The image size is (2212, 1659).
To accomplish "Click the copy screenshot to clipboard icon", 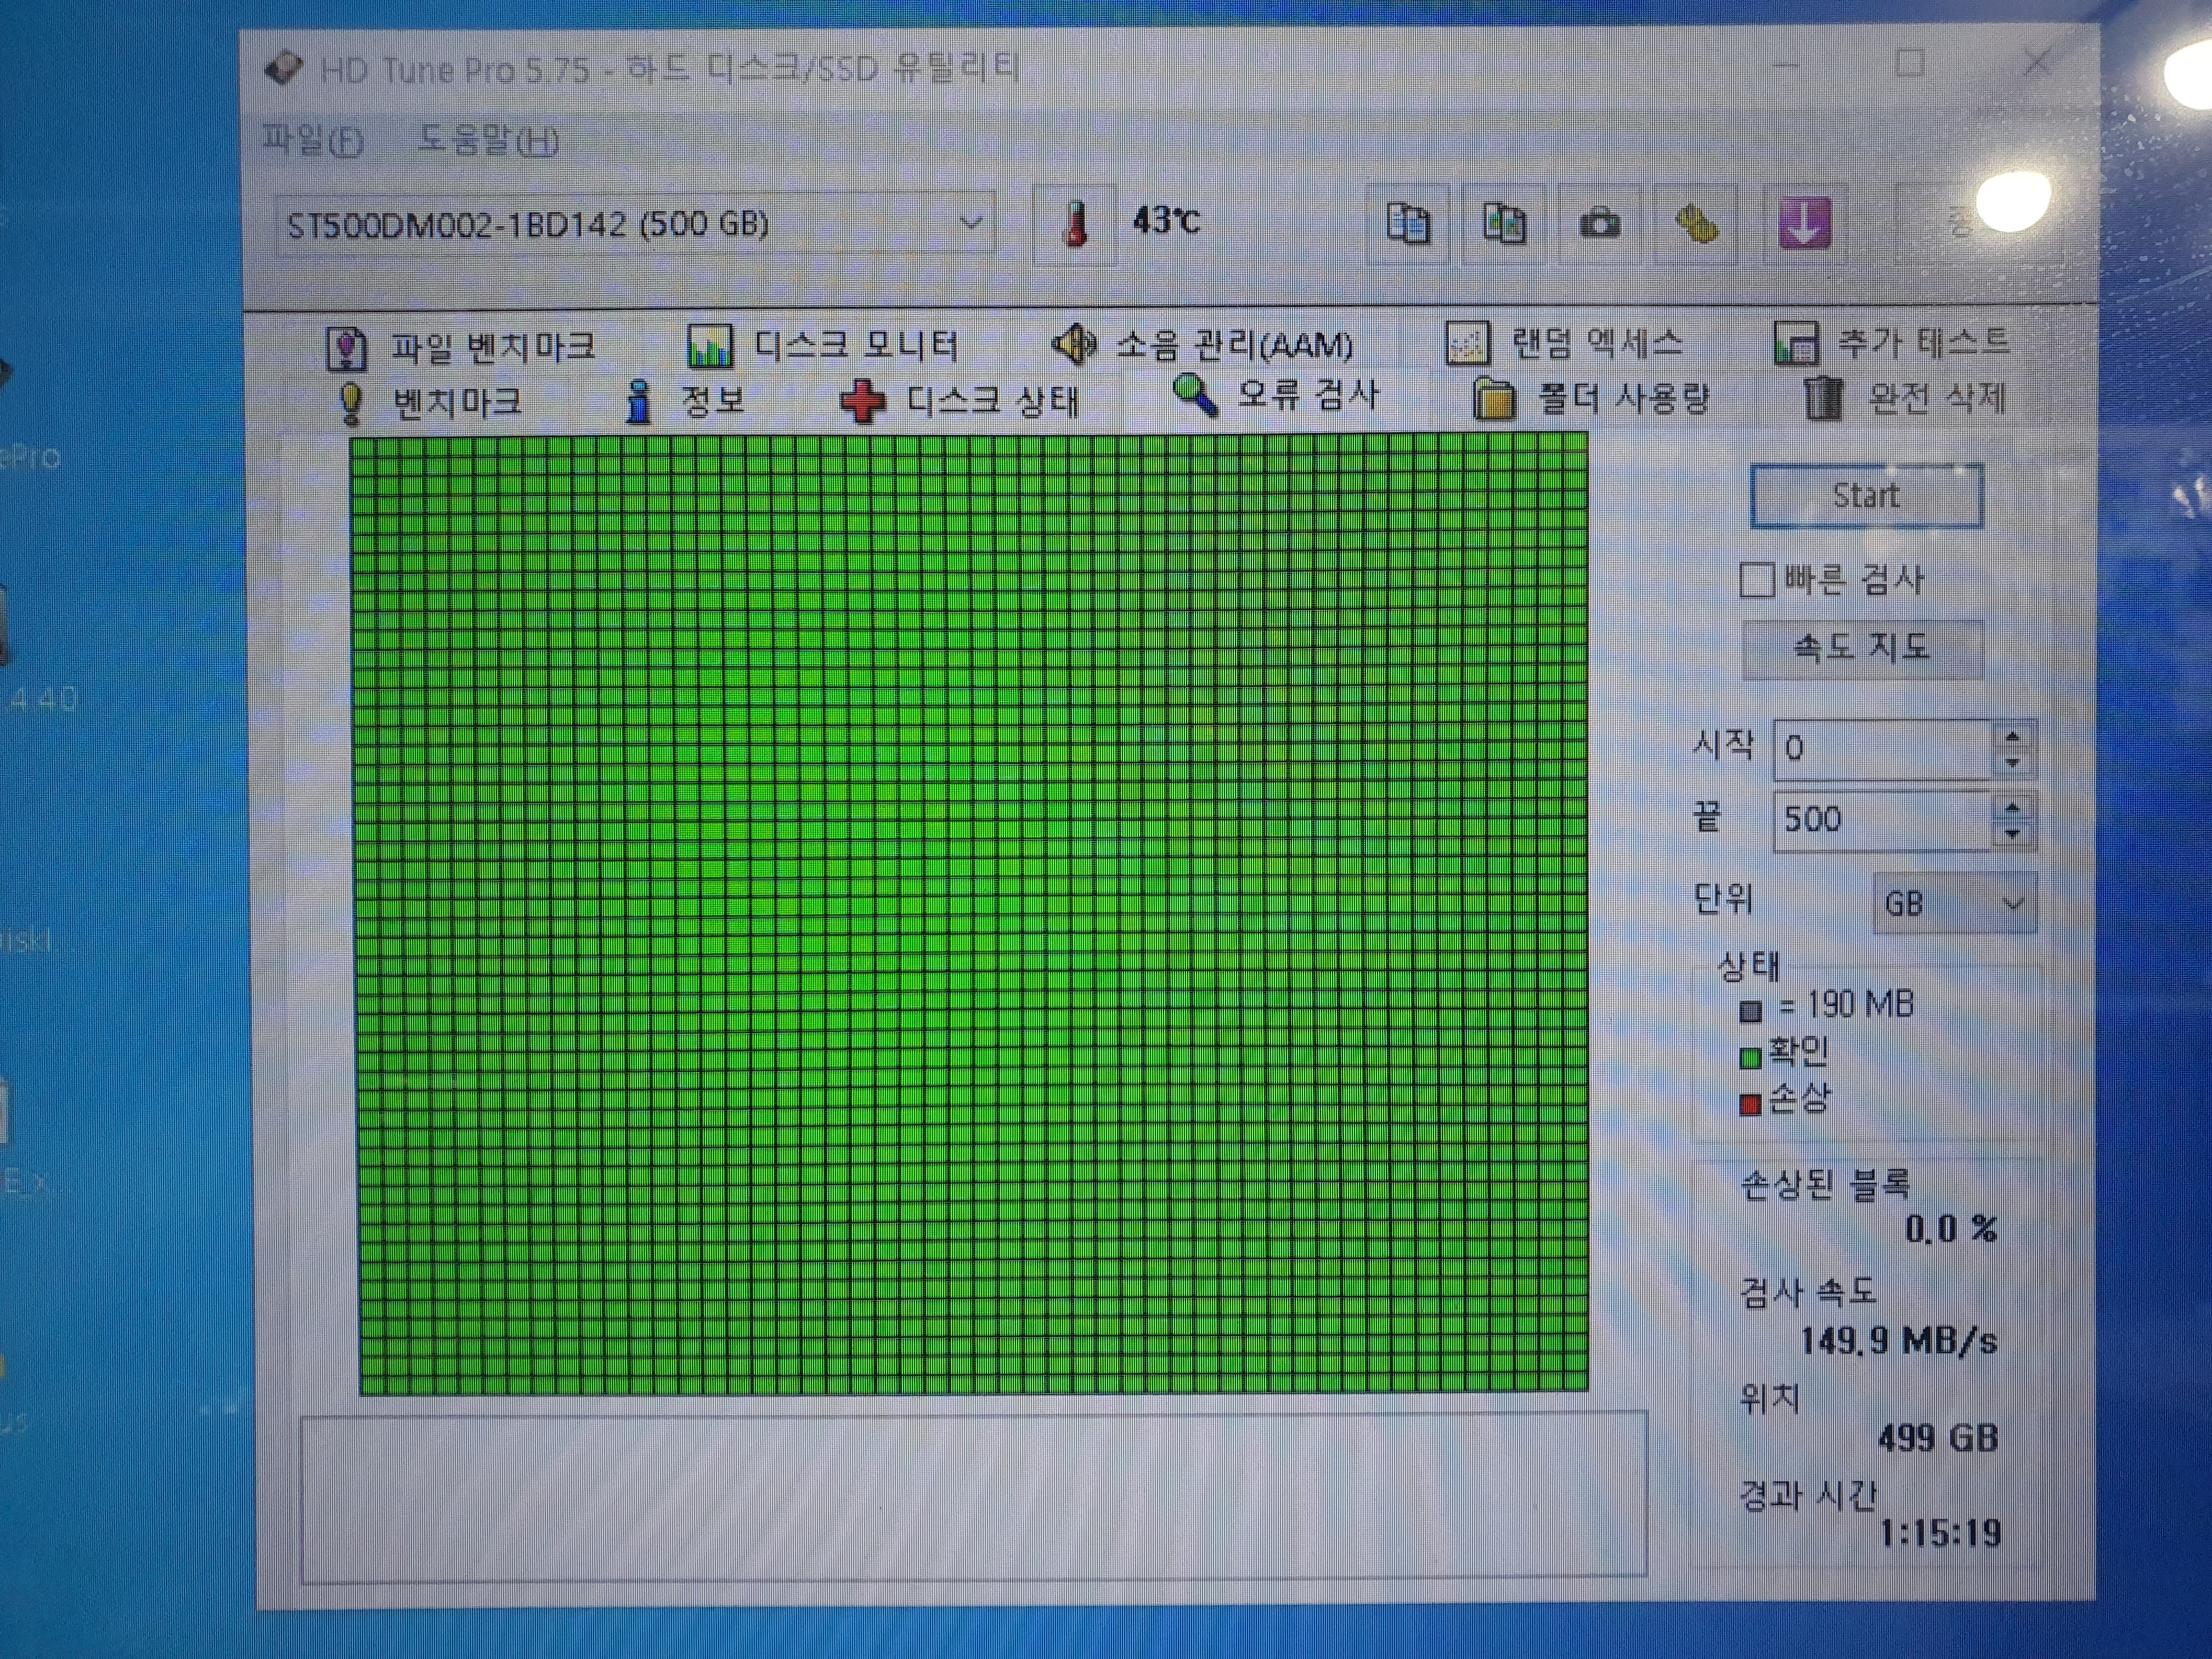I will coord(1503,223).
